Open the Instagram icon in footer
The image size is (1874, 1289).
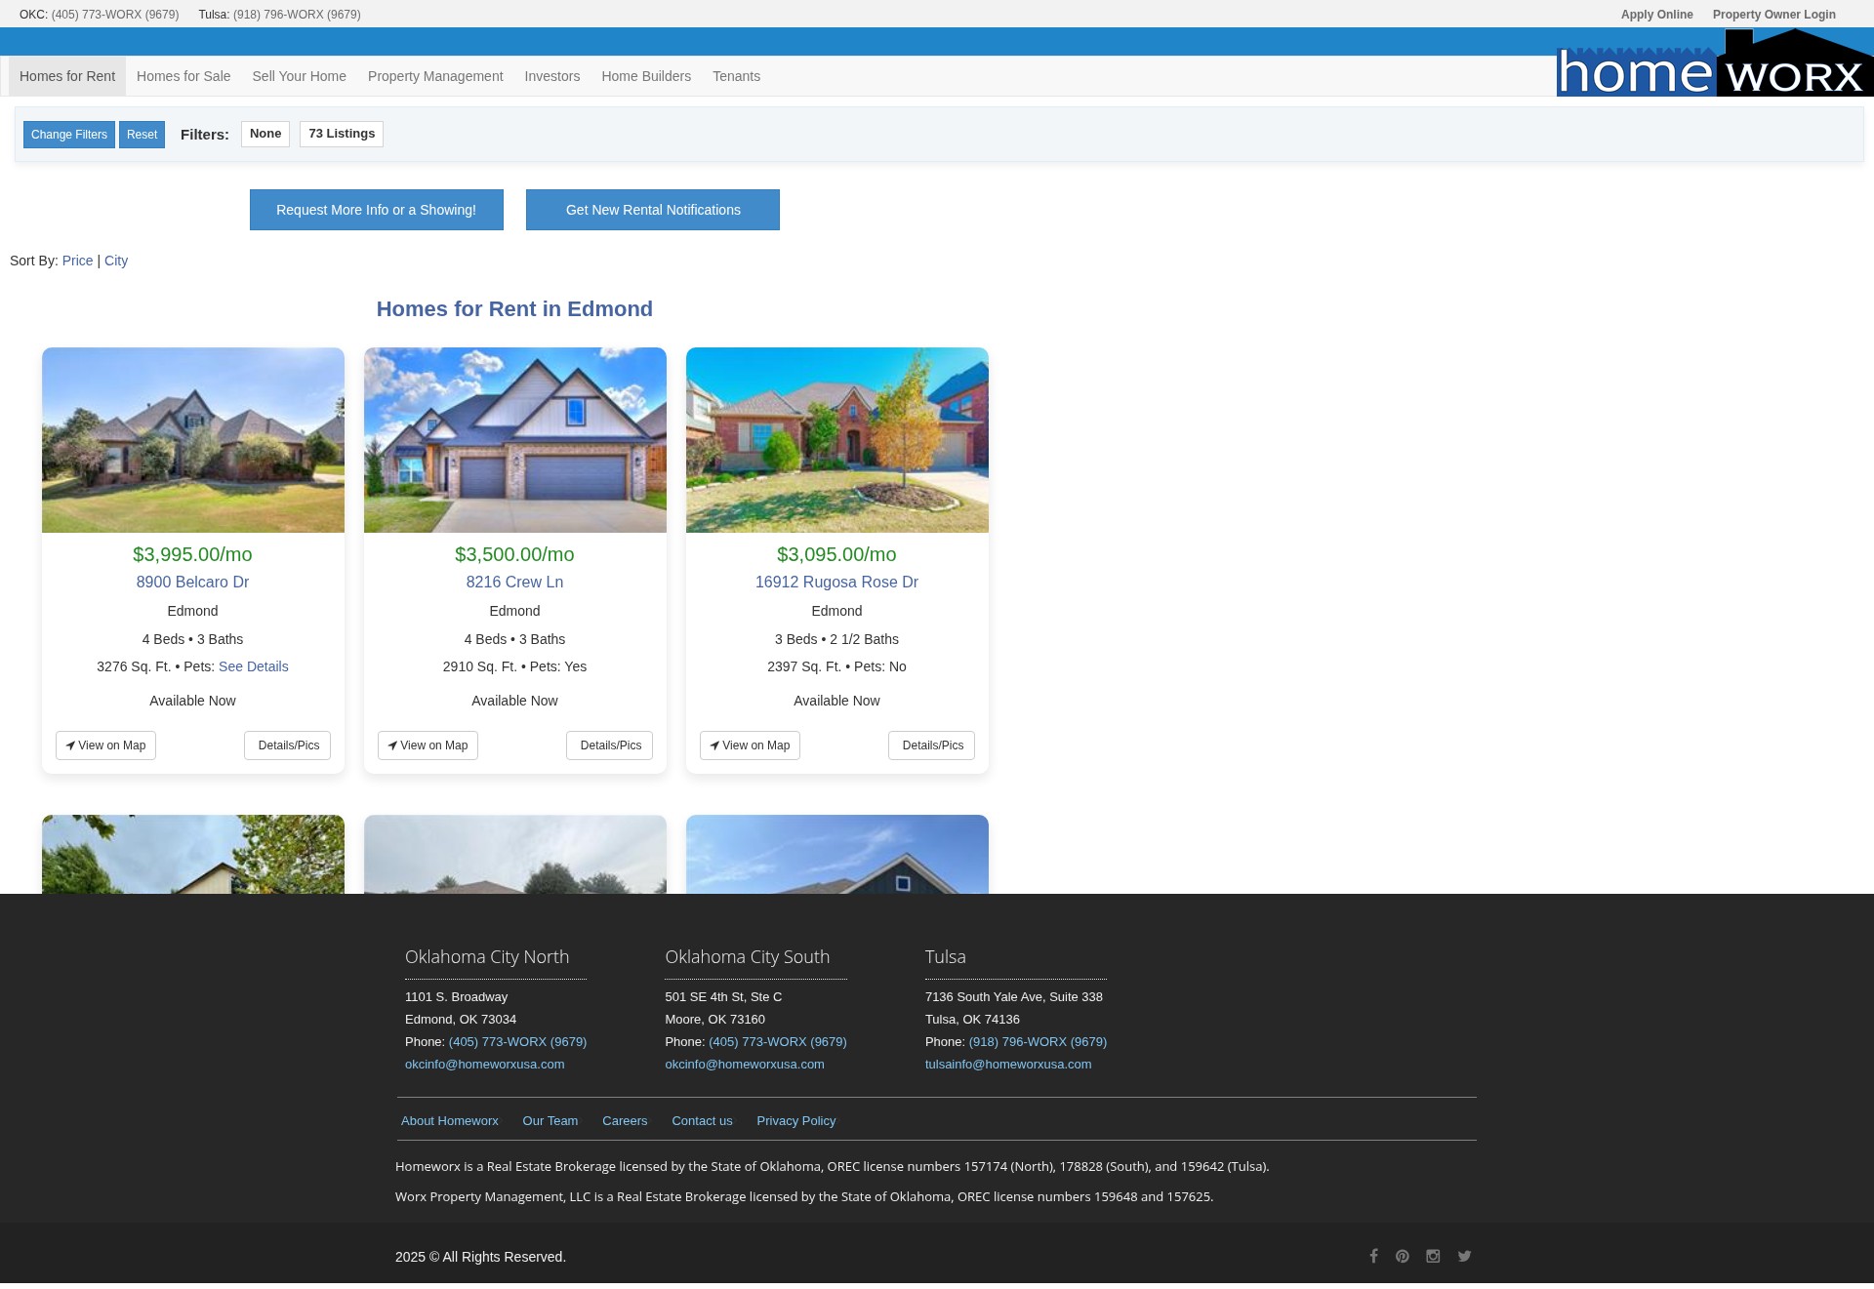(1433, 1256)
